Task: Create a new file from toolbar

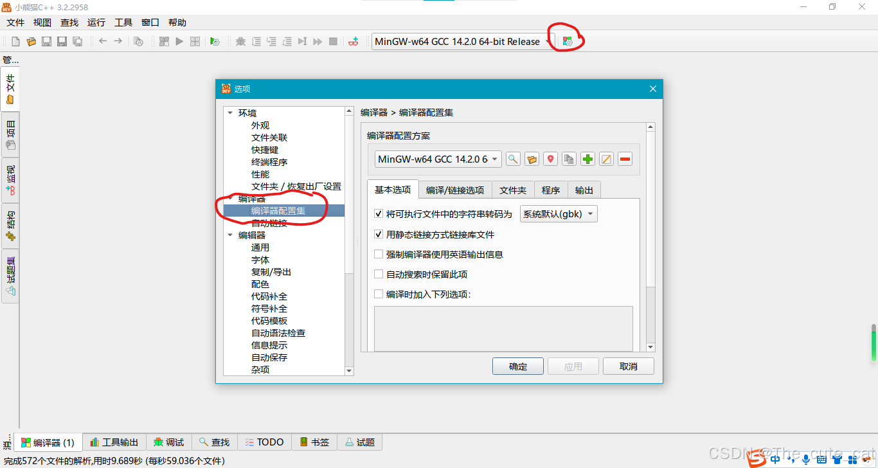Action: pyautogui.click(x=15, y=41)
